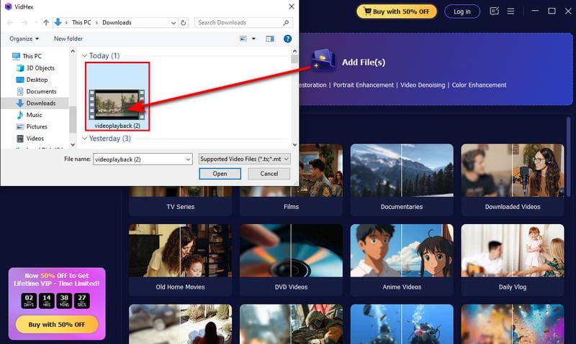Go up one folder with the up arrow

(45, 22)
